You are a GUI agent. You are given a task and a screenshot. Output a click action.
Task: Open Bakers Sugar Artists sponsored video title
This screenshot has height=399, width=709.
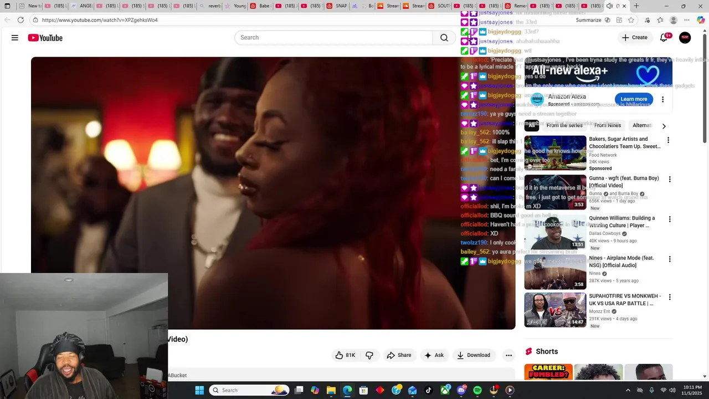coord(625,143)
